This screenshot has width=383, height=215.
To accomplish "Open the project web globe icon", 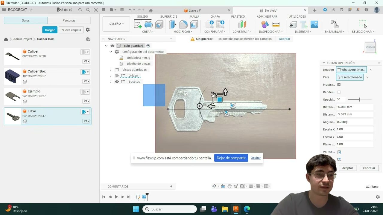I will pos(88,39).
